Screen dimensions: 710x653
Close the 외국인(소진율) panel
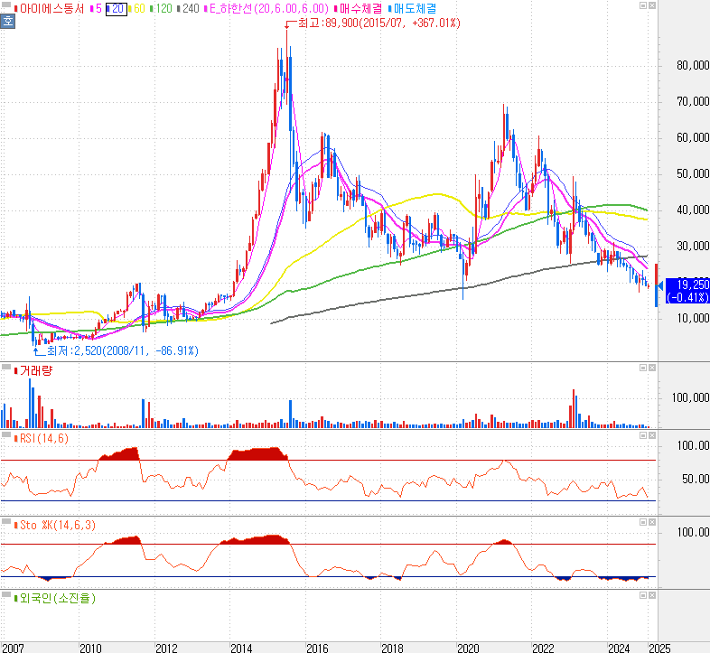(x=652, y=595)
